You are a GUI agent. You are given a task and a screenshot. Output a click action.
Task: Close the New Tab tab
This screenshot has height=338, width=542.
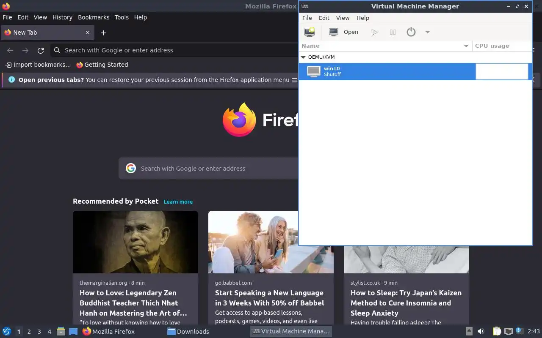[88, 33]
